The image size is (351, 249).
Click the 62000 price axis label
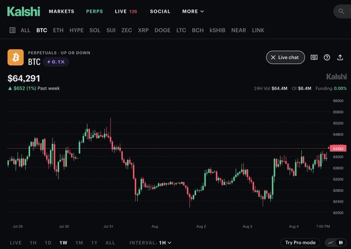tap(338, 213)
